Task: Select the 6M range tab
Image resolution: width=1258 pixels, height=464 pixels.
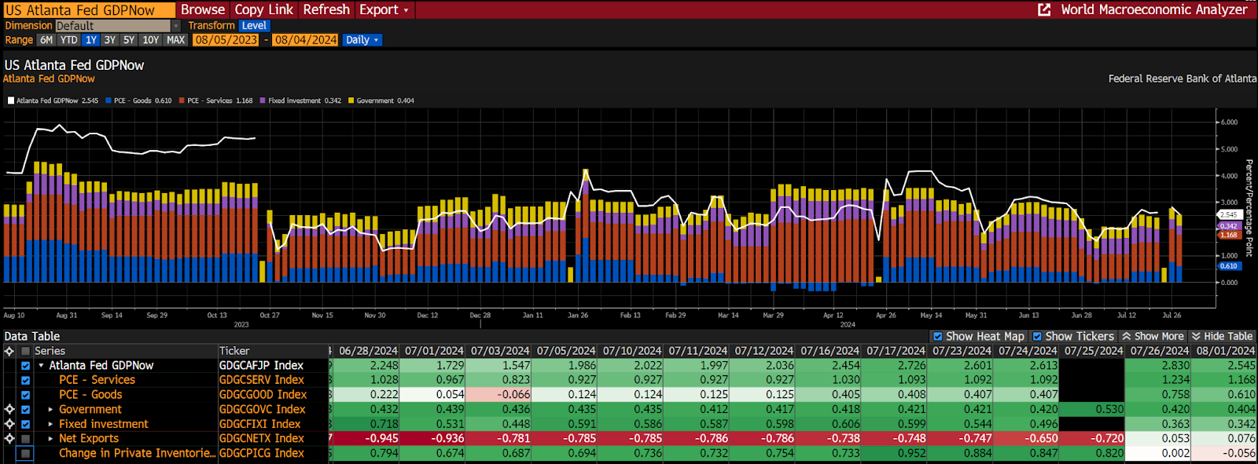Action: [x=46, y=40]
